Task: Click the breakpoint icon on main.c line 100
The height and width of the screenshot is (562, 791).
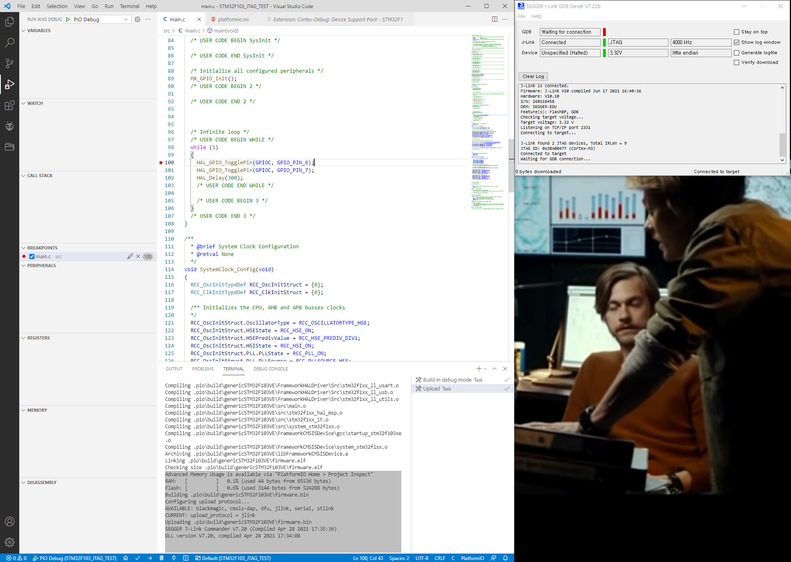Action: pyautogui.click(x=161, y=162)
